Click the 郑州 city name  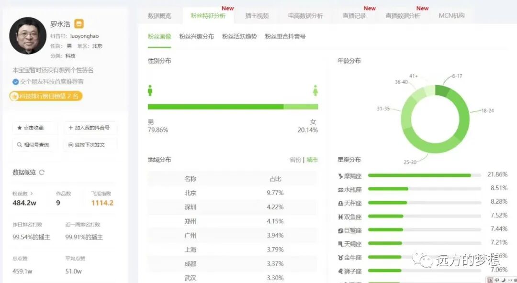coord(190,221)
